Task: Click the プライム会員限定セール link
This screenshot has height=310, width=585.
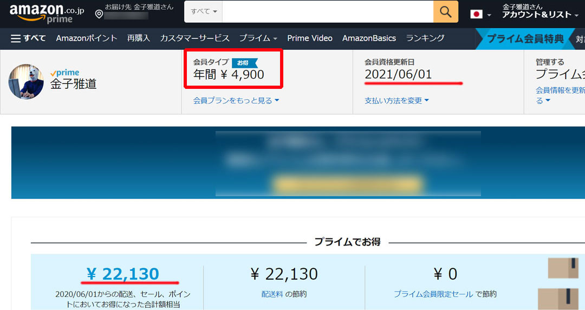Action: point(433,294)
